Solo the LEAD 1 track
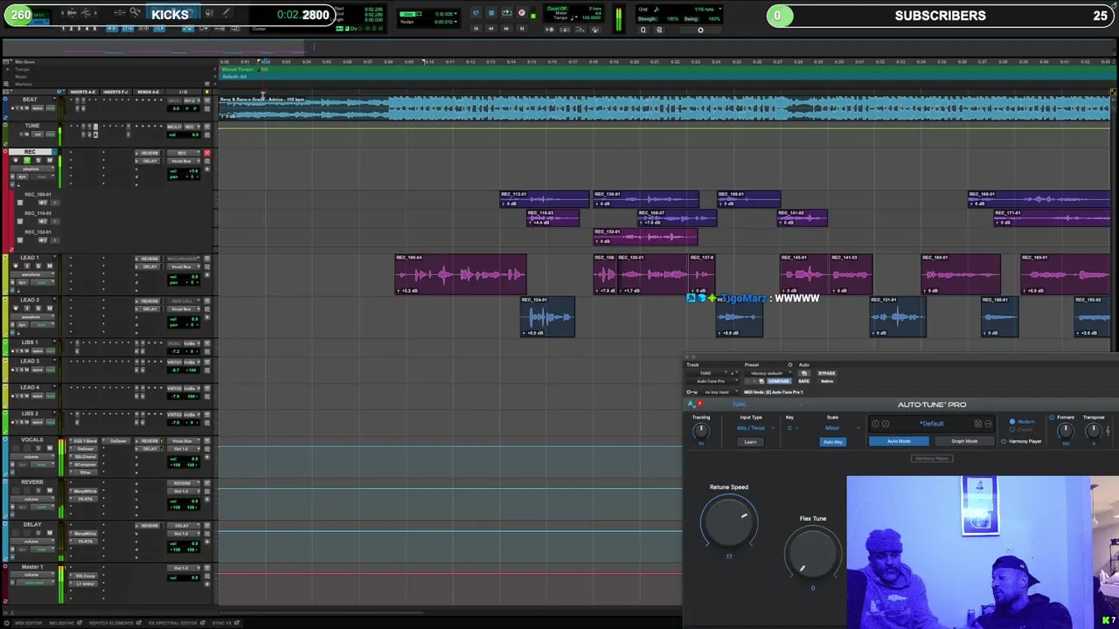The width and height of the screenshot is (1119, 629). (38, 266)
